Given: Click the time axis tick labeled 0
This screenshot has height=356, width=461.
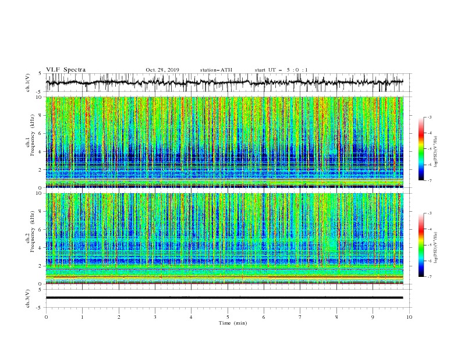Looking at the screenshot, I should [x=46, y=317].
